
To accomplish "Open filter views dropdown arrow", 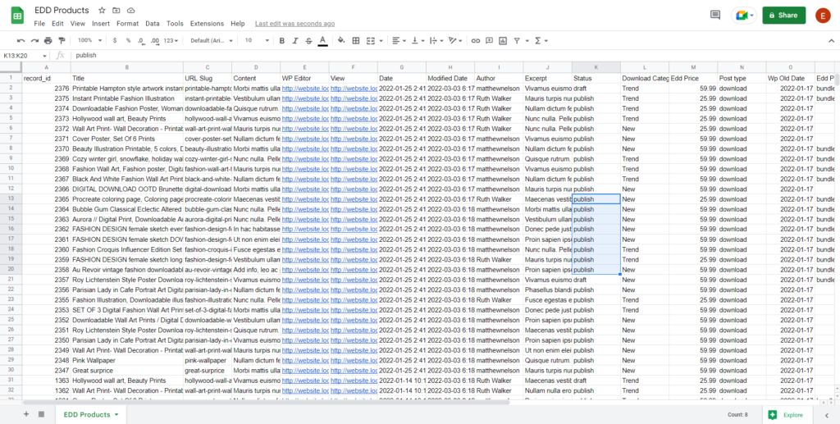I will pos(527,41).
